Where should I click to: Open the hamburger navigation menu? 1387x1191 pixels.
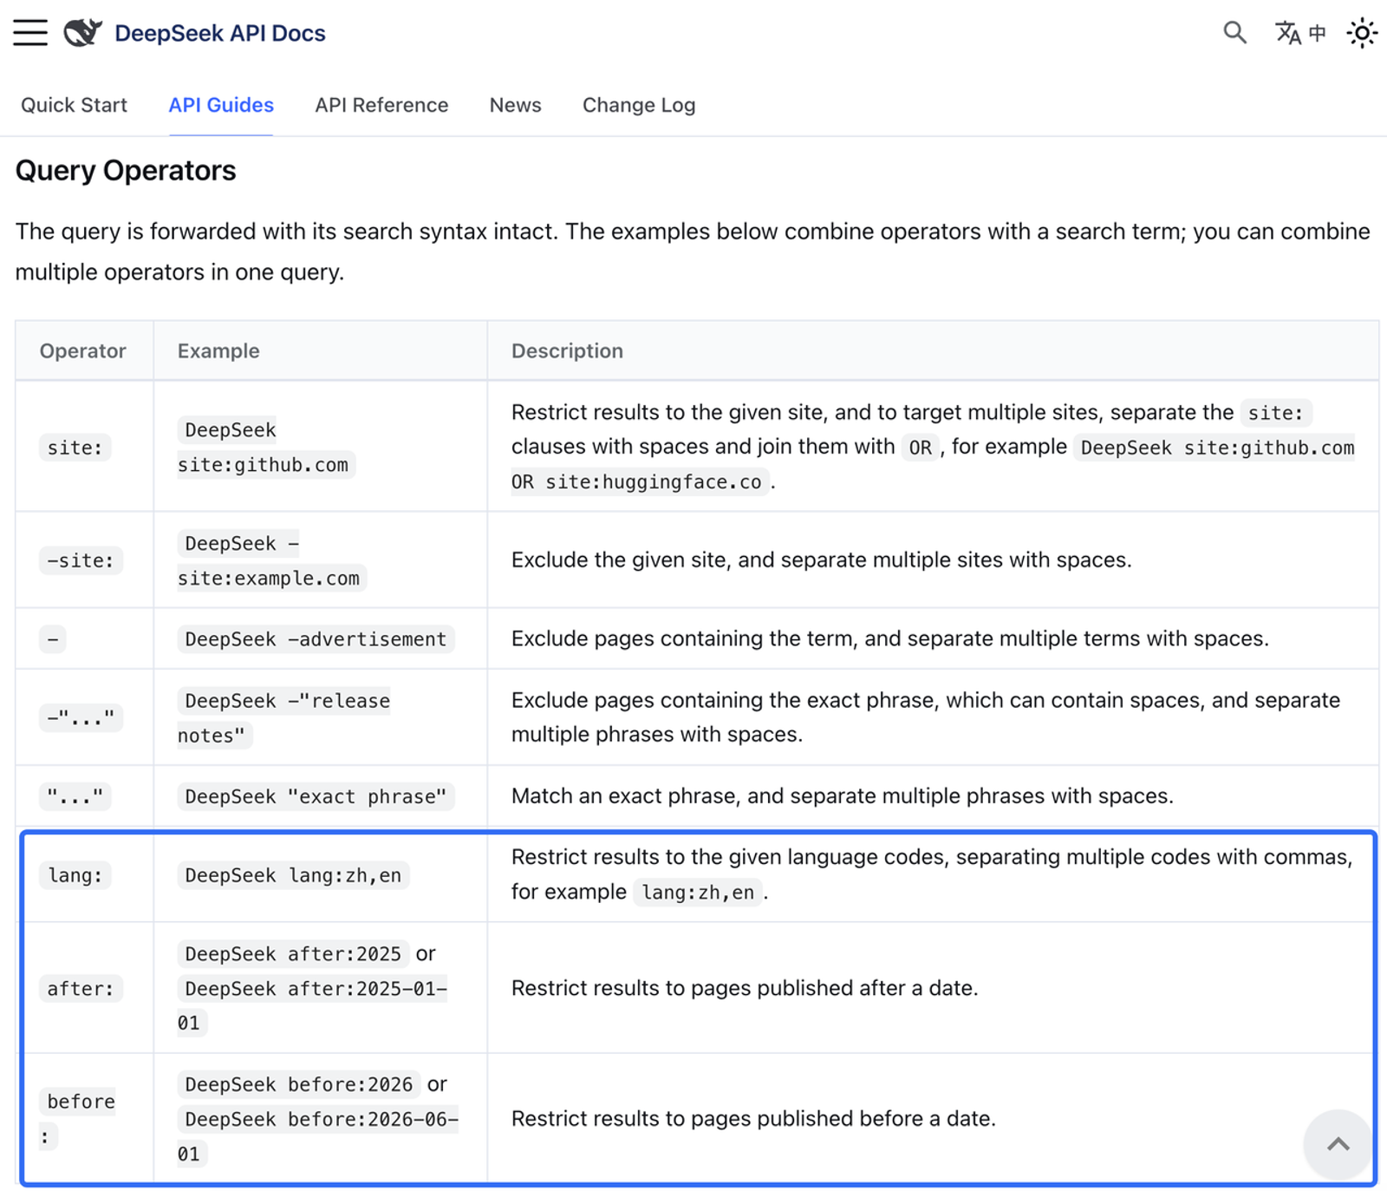[x=30, y=33]
